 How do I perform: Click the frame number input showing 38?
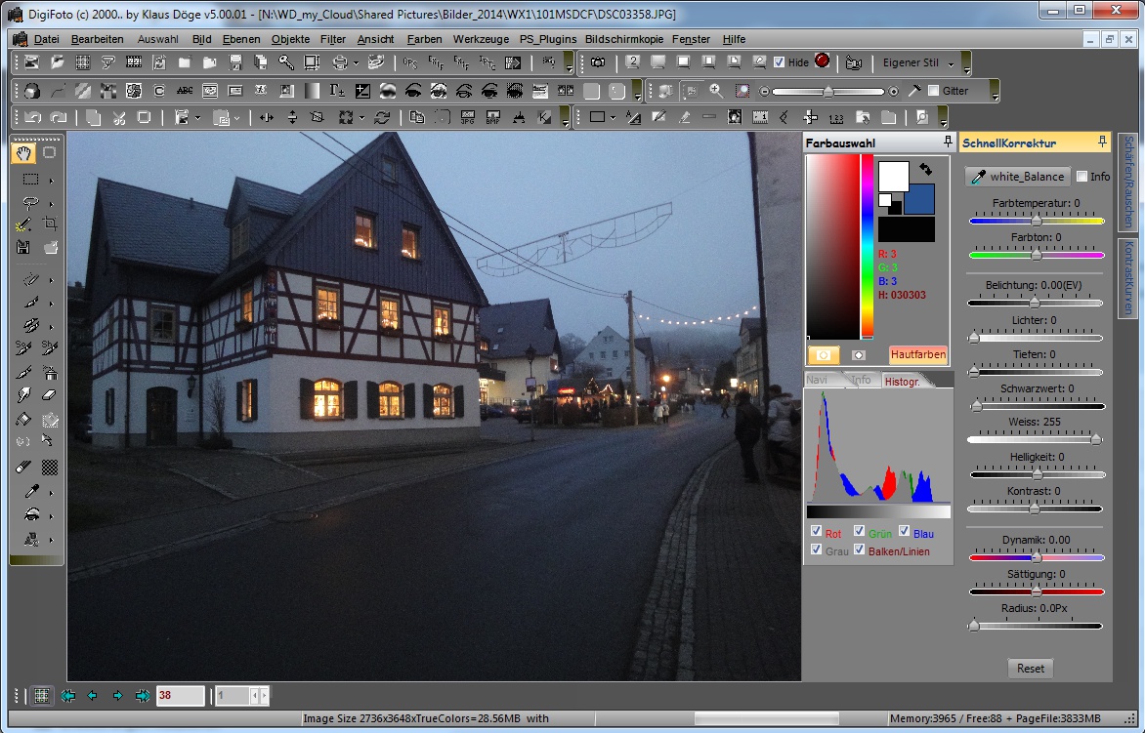pos(179,697)
